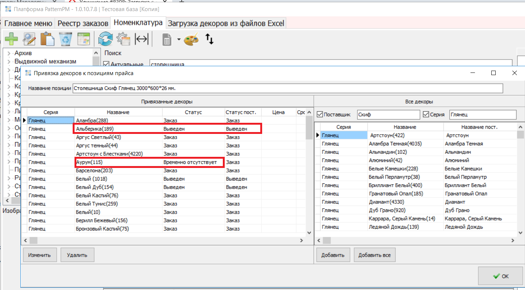Expand the Архив tree node
This screenshot has width=525, height=290.
(9, 53)
